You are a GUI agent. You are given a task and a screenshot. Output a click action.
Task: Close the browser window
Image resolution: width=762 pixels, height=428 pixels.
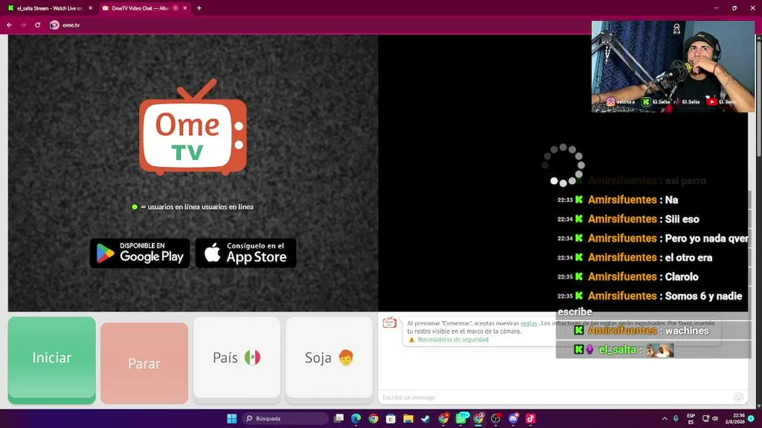point(752,8)
